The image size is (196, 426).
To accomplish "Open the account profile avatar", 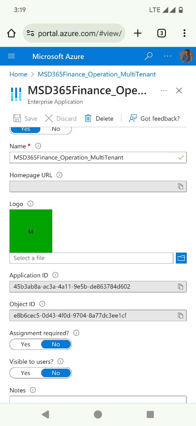I will 186,56.
